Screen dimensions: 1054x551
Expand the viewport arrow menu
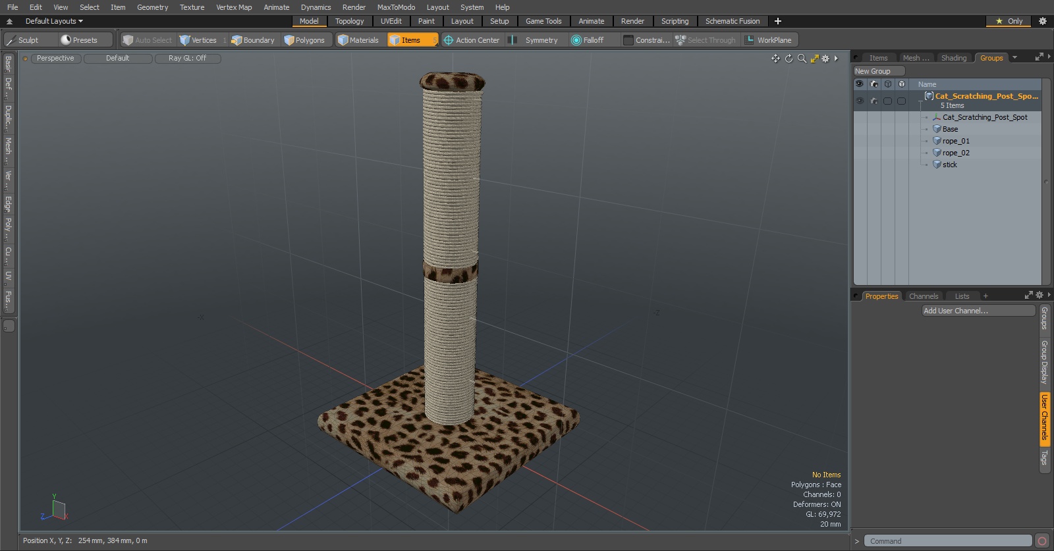point(836,59)
